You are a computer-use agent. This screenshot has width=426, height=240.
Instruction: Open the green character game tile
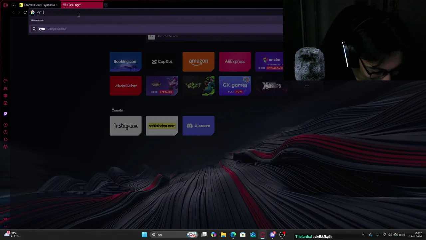click(x=198, y=86)
